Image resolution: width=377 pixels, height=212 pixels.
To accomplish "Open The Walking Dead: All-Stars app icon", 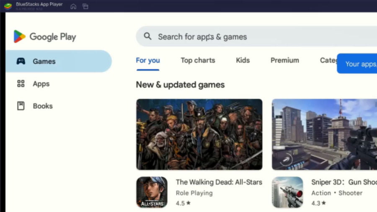I will point(152,192).
